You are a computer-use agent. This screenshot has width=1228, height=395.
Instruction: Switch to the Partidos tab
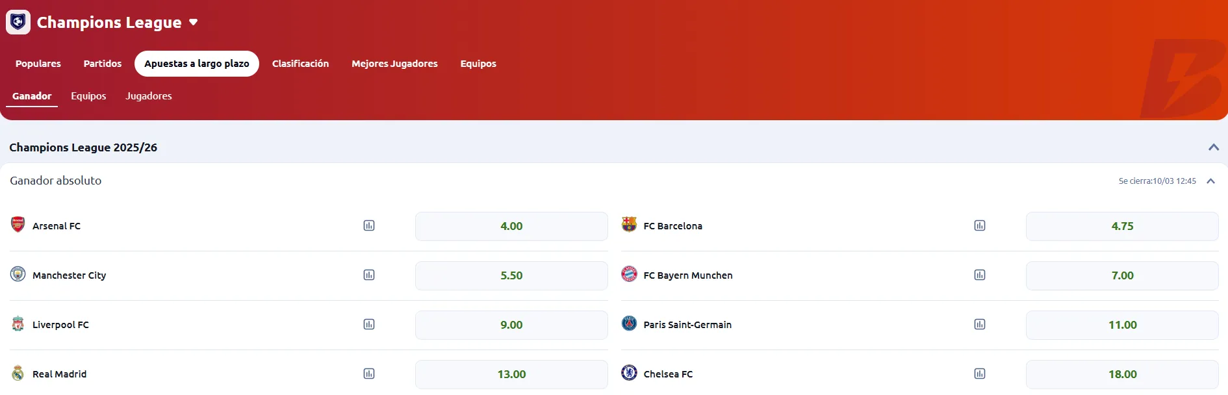(103, 64)
